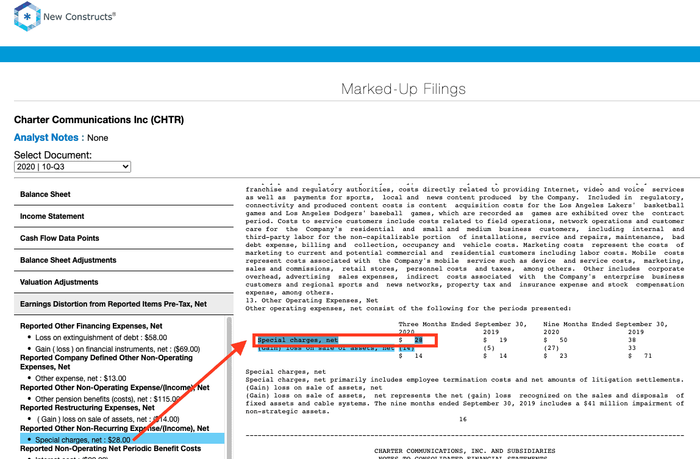Open the Select Document dropdown
Image resolution: width=700 pixels, height=459 pixels.
coord(73,166)
